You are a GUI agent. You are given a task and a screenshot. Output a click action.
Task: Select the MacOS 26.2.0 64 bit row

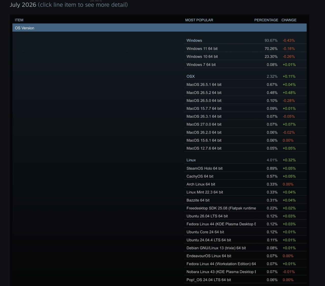pos(245,132)
